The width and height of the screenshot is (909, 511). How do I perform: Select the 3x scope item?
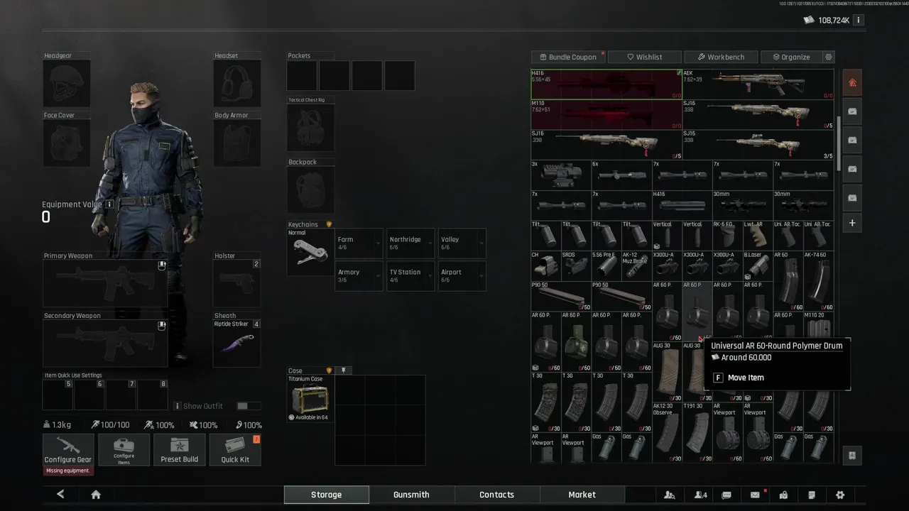tap(561, 175)
